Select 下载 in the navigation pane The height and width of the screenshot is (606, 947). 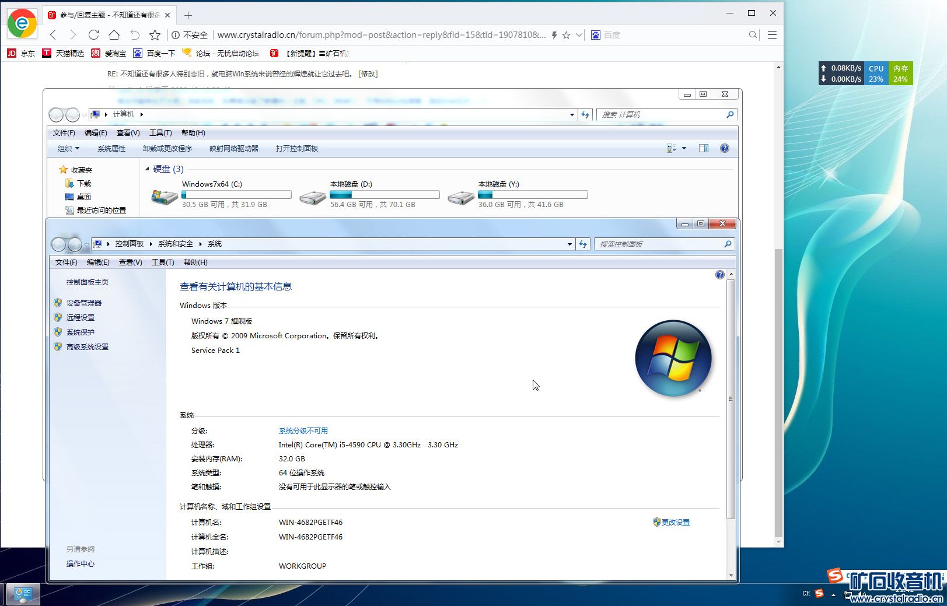[78, 184]
